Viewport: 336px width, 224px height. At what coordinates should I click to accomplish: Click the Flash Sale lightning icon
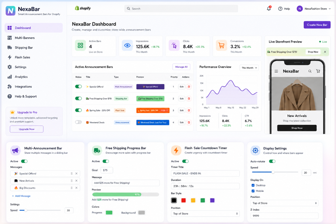point(176,150)
